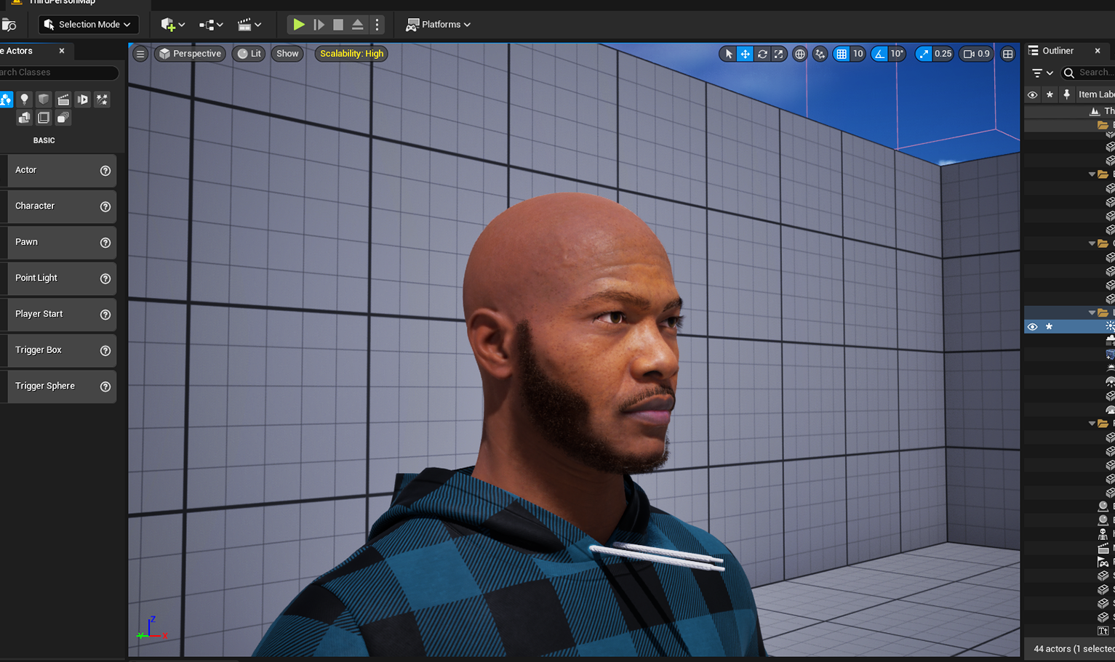Open the viewport Show menu
Viewport: 1115px width, 662px height.
point(287,54)
